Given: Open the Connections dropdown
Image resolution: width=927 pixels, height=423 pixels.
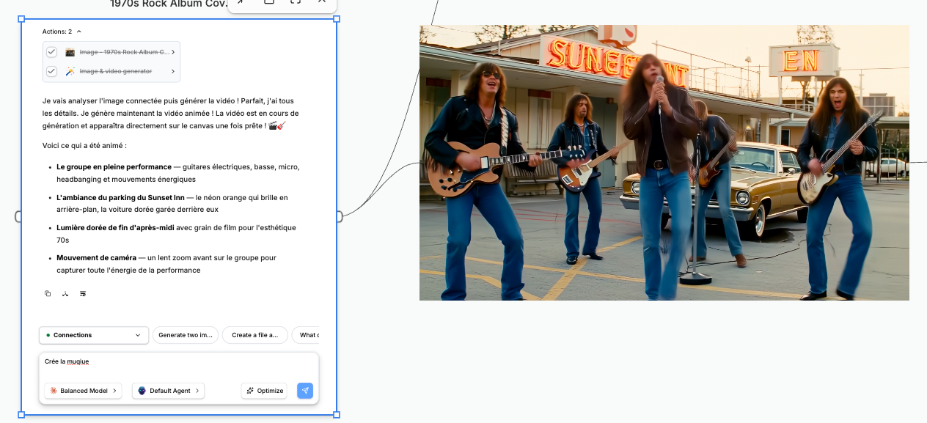Looking at the screenshot, I should [94, 335].
